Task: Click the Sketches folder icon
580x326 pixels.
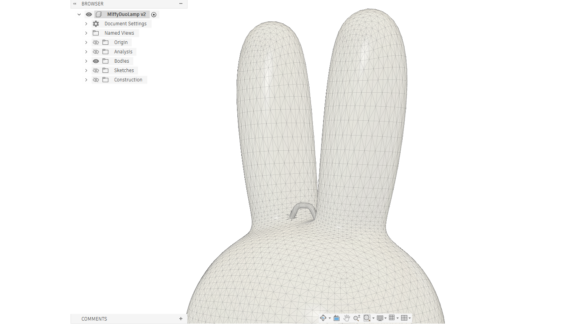Action: click(106, 70)
